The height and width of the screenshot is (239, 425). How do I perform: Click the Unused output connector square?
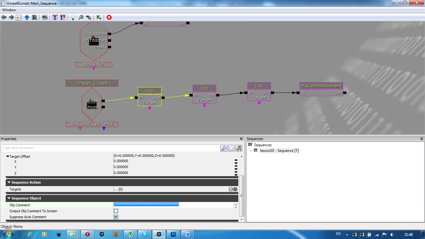pyautogui.click(x=103, y=107)
